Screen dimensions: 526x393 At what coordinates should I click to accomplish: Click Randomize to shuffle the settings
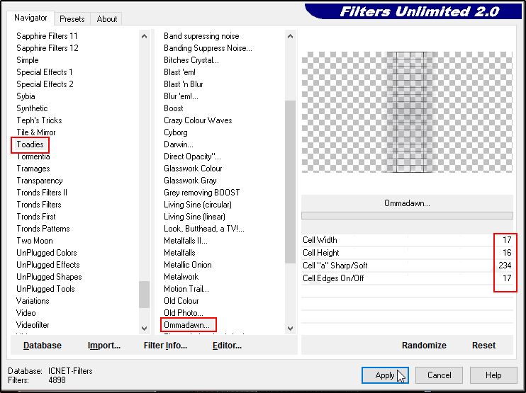[x=424, y=346]
